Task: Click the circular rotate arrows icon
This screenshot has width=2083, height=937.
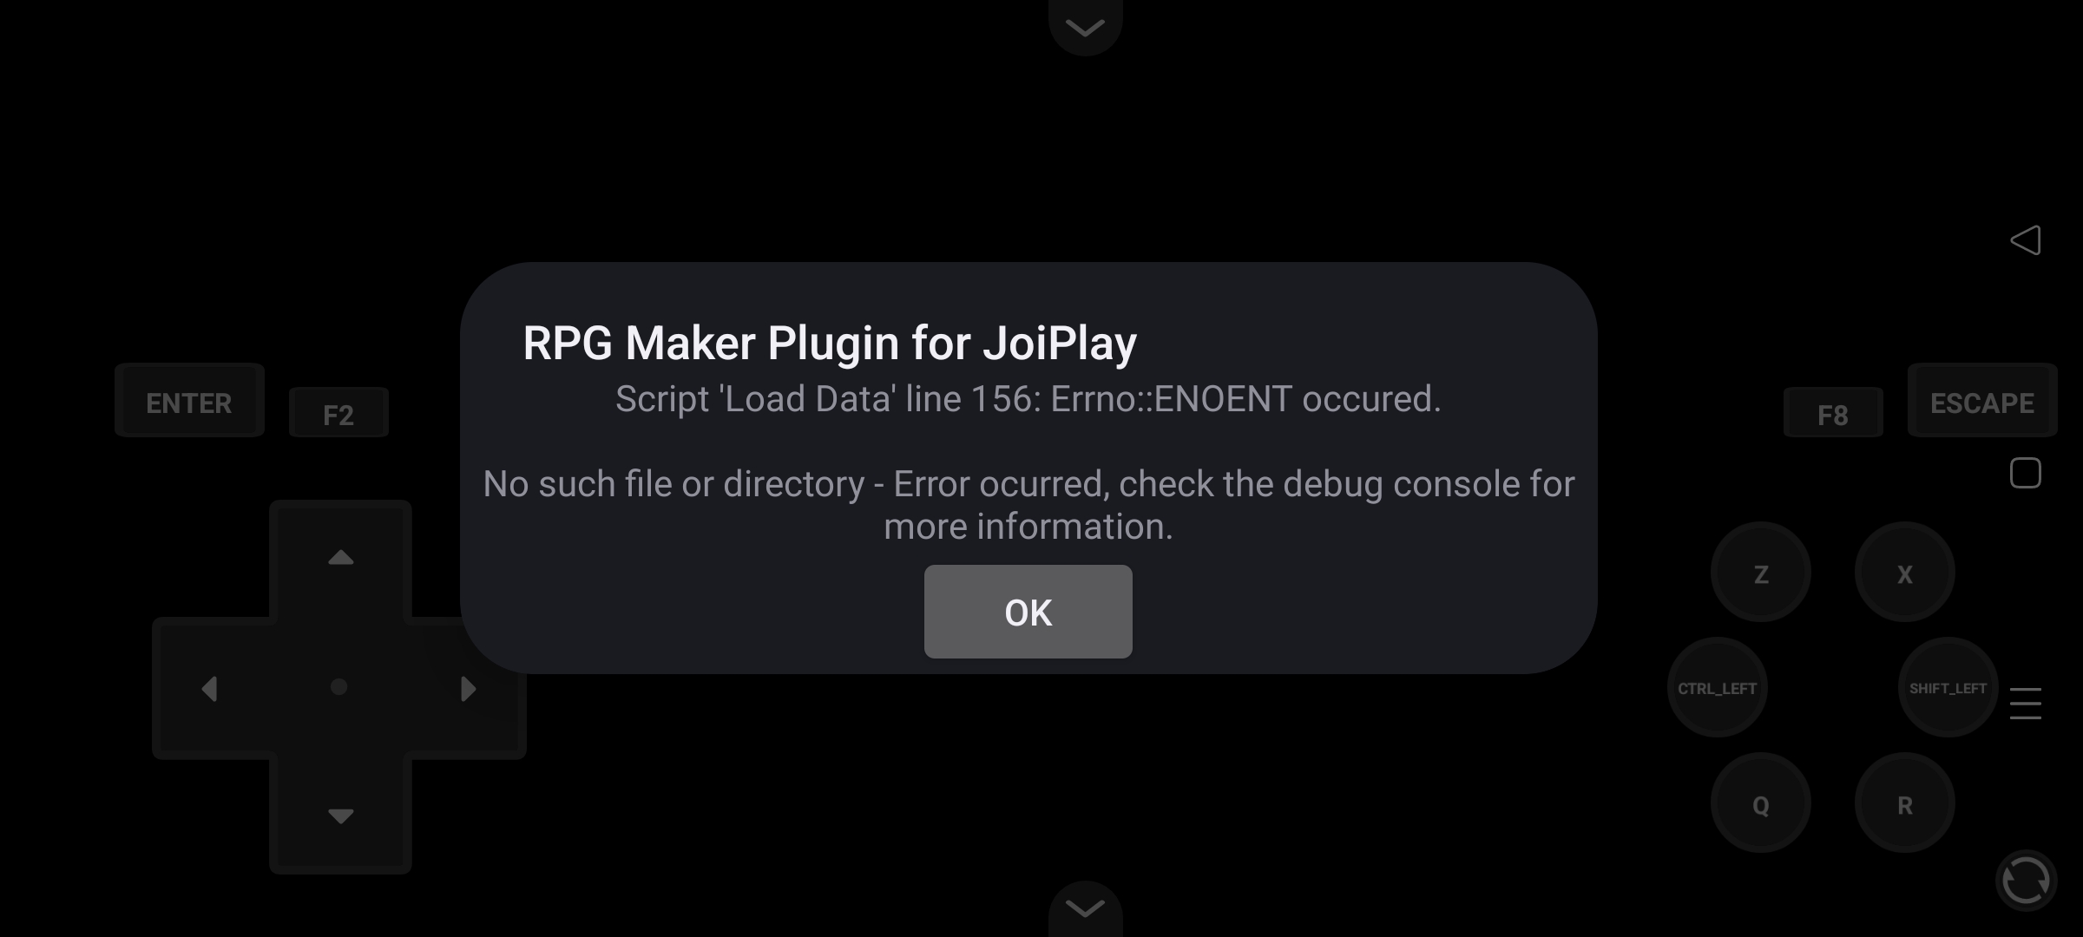Action: click(x=2026, y=881)
